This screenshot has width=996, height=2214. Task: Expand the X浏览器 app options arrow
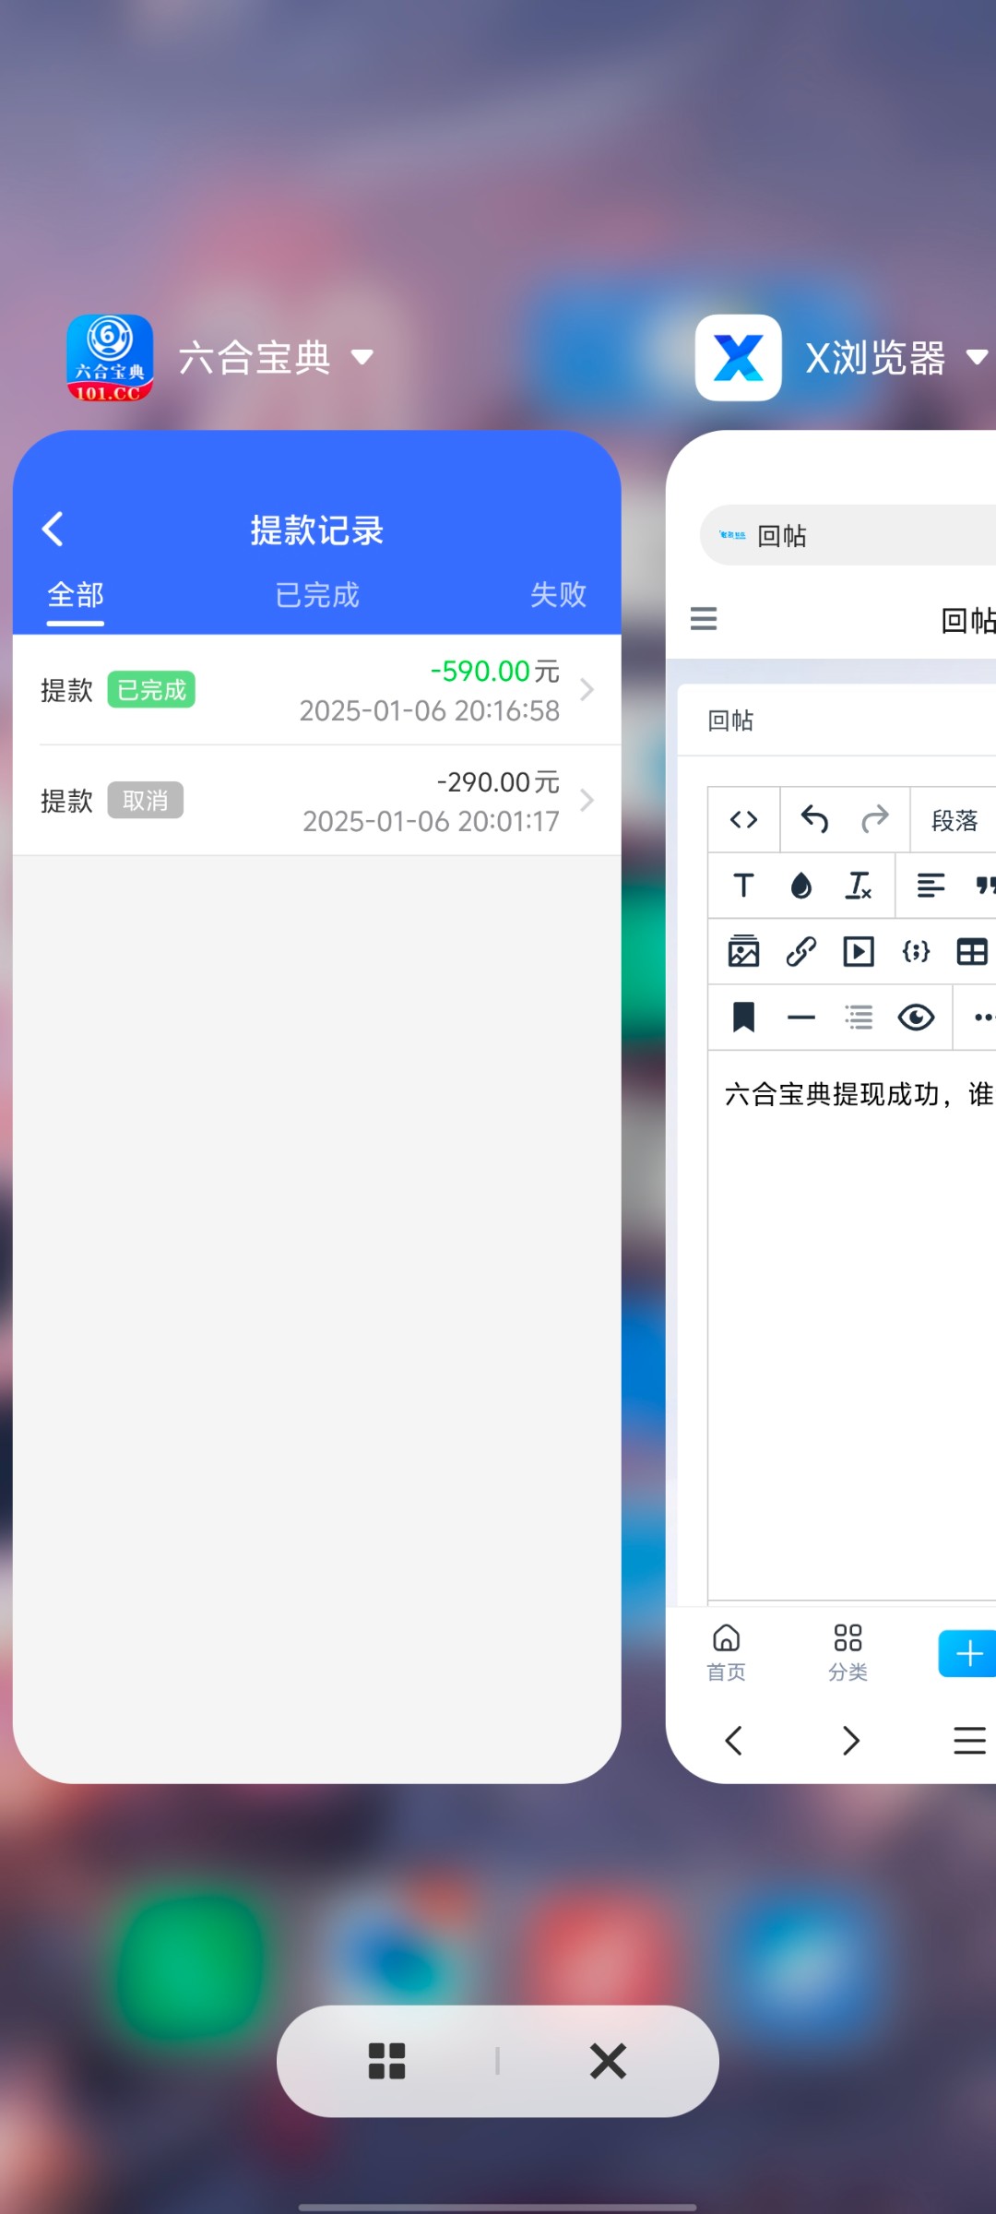976,357
